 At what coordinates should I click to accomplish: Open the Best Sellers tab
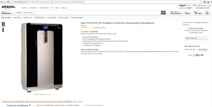(x=17, y=18)
